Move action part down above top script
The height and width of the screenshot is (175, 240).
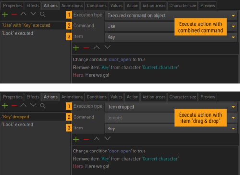tap(108, 47)
